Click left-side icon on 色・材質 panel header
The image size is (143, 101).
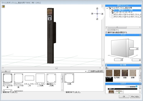coord(106,65)
